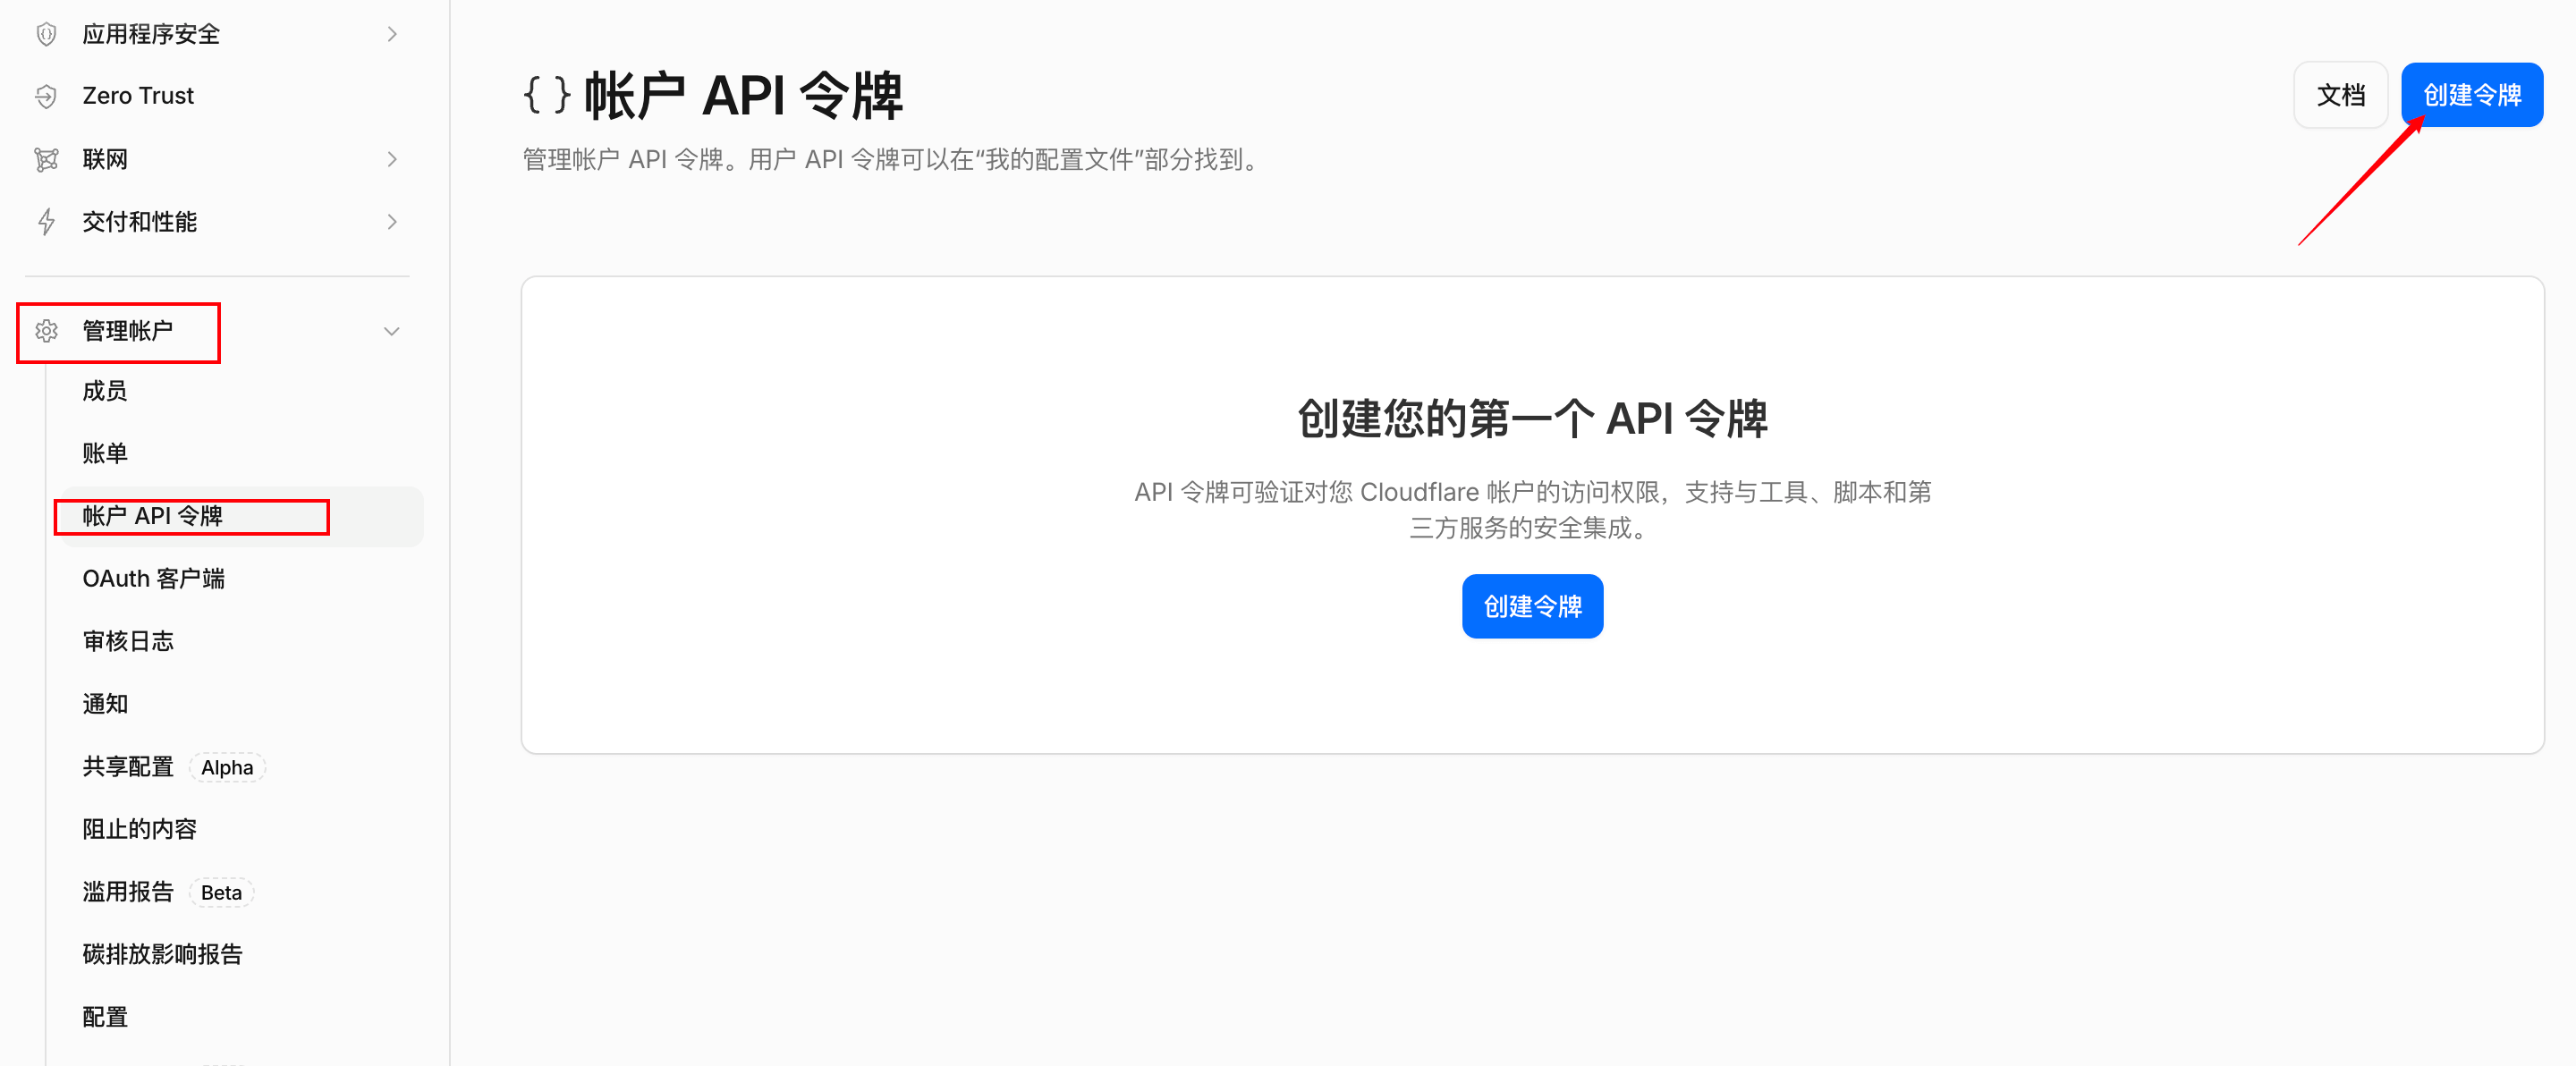Open OAuth 客户端 page
This screenshot has width=2576, height=1066.
[x=153, y=579]
